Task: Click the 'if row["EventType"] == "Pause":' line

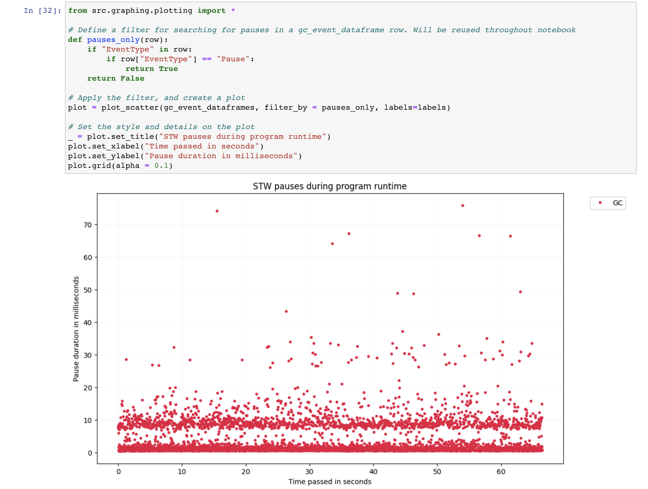Action: coord(180,59)
